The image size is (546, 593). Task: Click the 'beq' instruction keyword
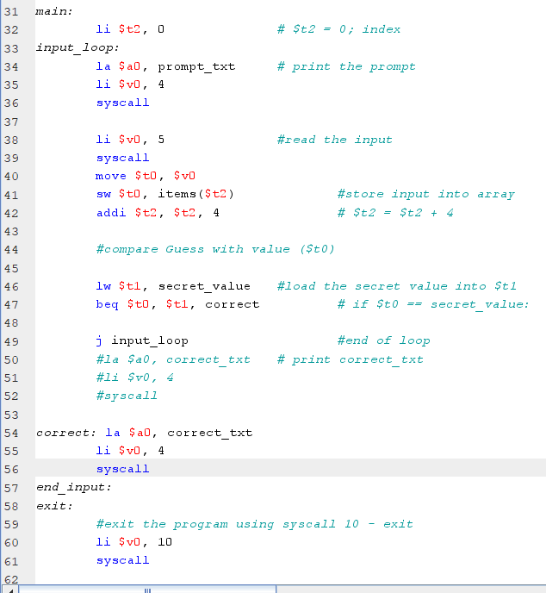click(x=108, y=304)
